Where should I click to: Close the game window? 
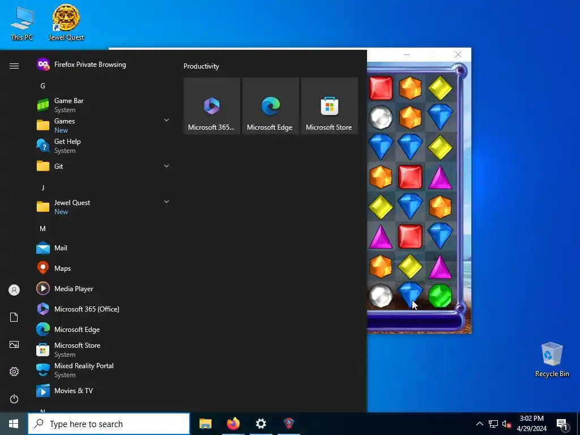458,55
